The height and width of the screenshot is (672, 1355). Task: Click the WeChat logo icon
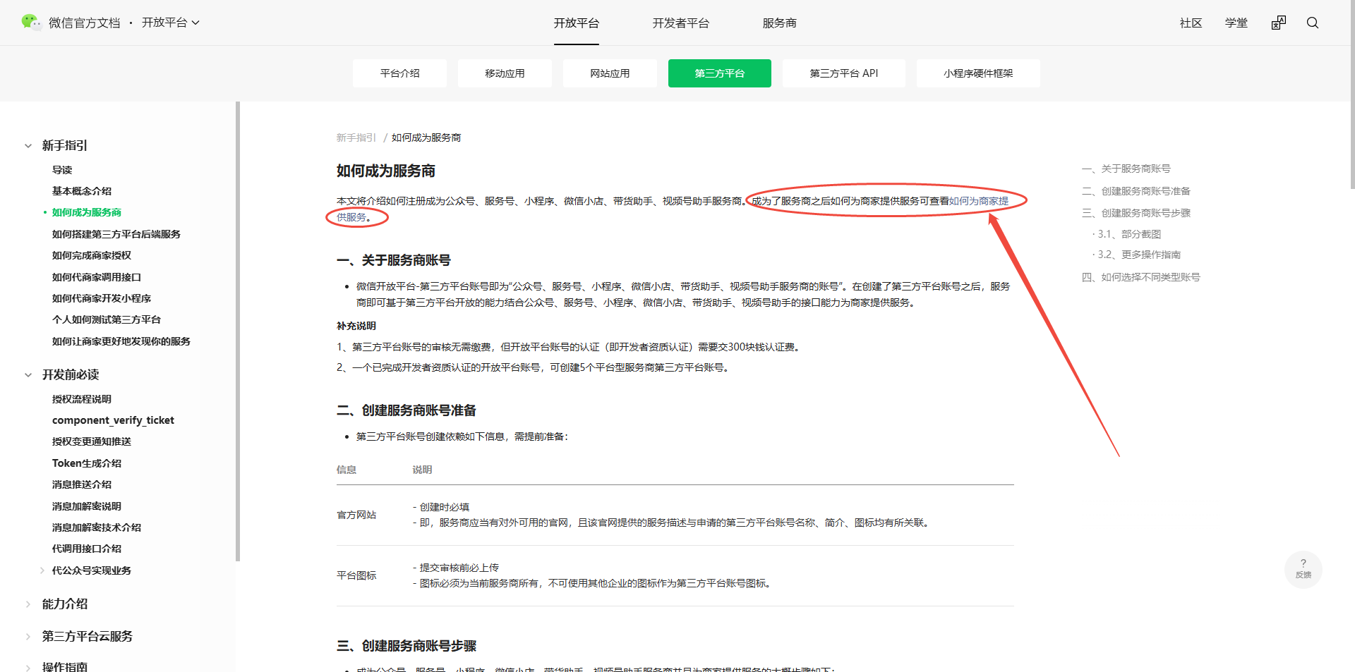(31, 23)
